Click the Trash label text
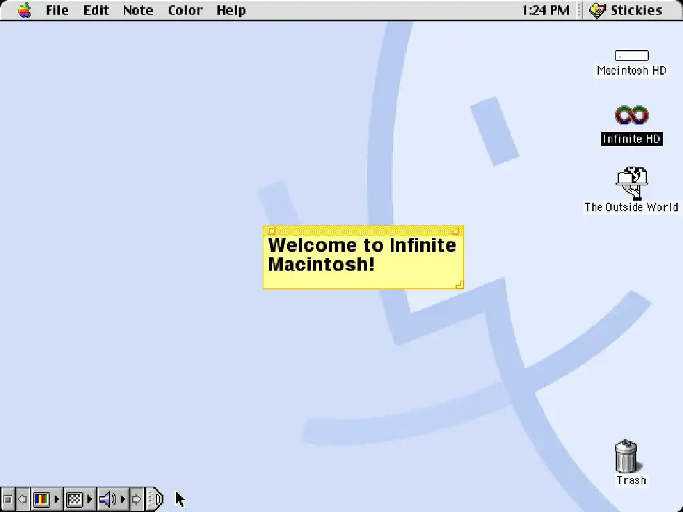 pos(631,480)
